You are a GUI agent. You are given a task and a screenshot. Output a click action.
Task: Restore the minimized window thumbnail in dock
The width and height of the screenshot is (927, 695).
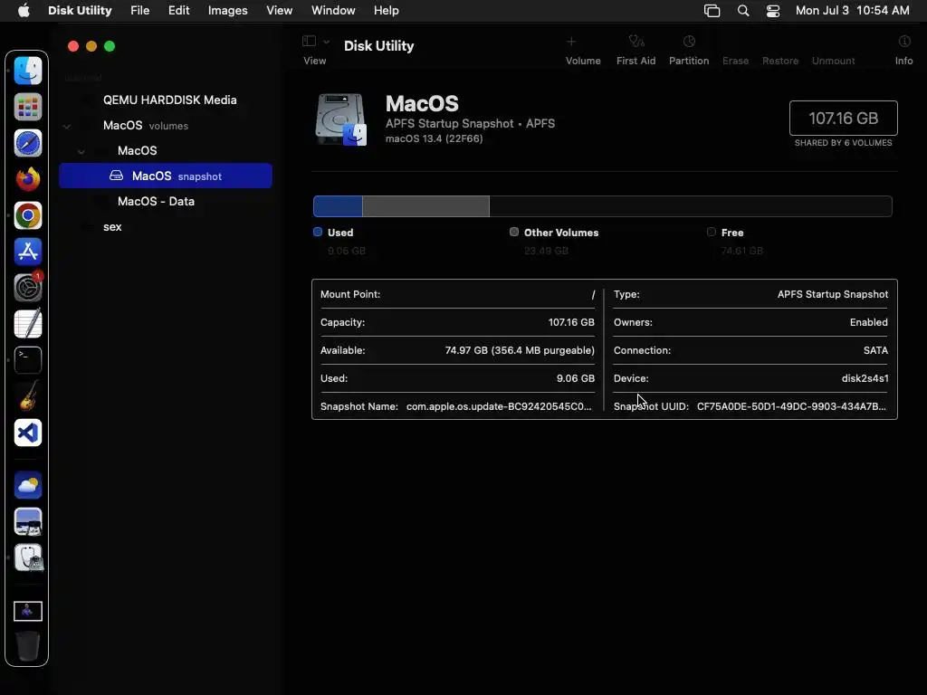[28, 611]
